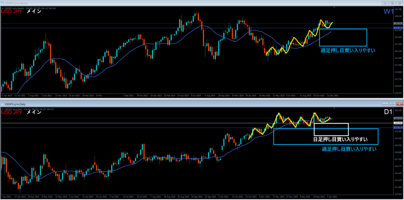Click the メイン label on the Weekly chart
Image resolution: width=404 pixels, height=200 pixels.
(x=34, y=11)
